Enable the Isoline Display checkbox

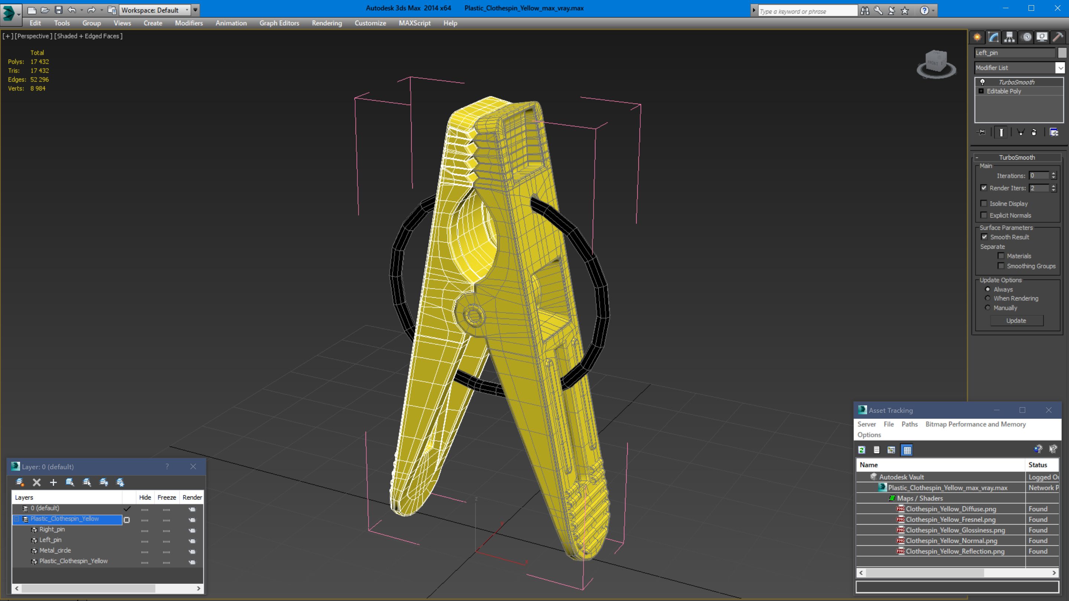[984, 203]
